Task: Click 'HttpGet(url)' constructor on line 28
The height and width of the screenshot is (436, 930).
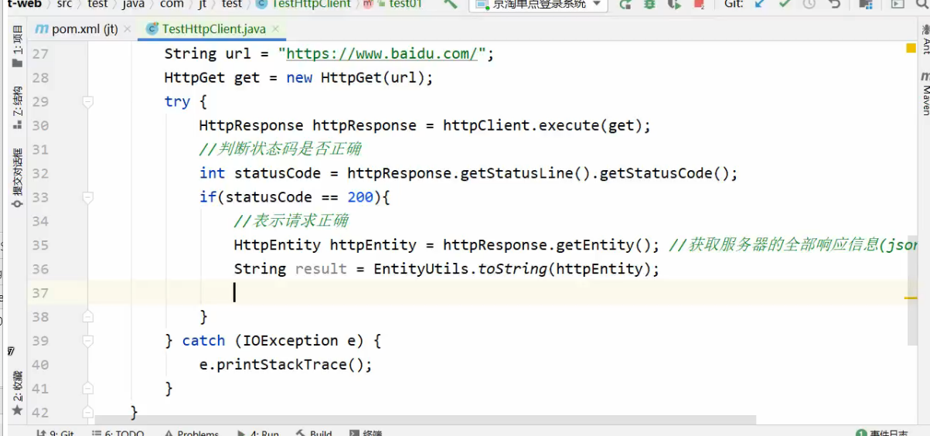Action: point(373,77)
